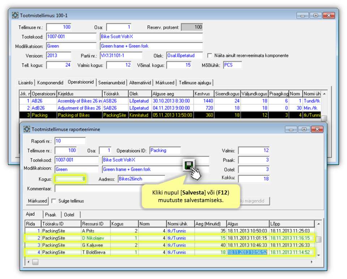Click the Valmis kogus field

click(119, 65)
